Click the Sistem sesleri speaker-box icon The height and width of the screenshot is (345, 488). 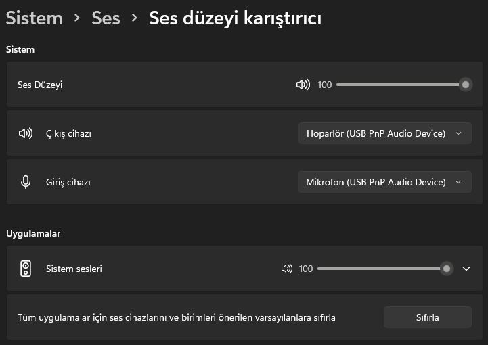(26, 269)
